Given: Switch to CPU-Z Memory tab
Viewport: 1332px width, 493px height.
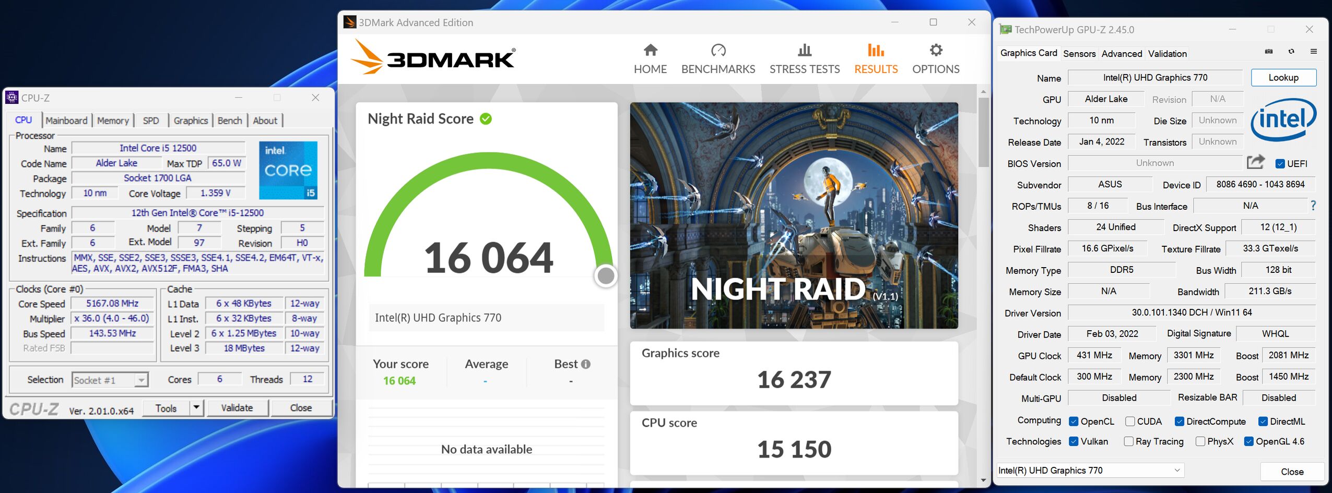Looking at the screenshot, I should [113, 121].
